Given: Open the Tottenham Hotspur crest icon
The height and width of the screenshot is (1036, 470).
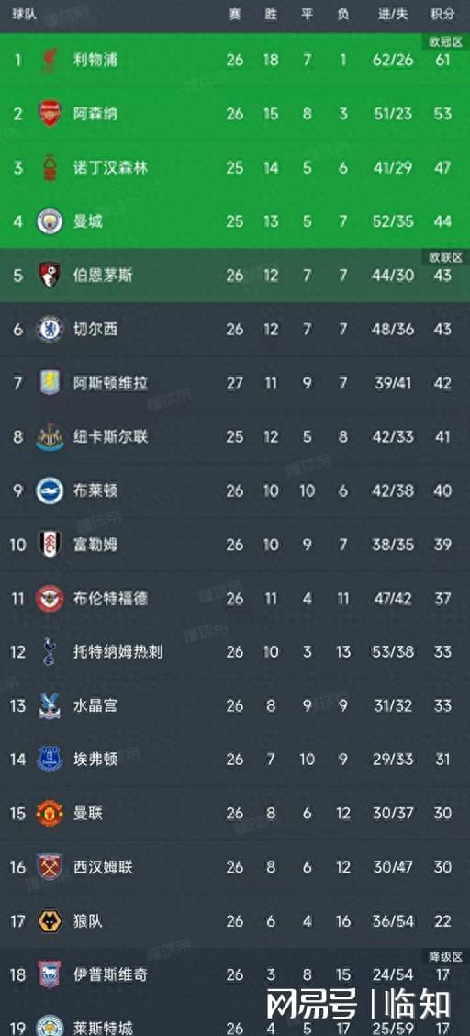Looking at the screenshot, I should tap(50, 651).
